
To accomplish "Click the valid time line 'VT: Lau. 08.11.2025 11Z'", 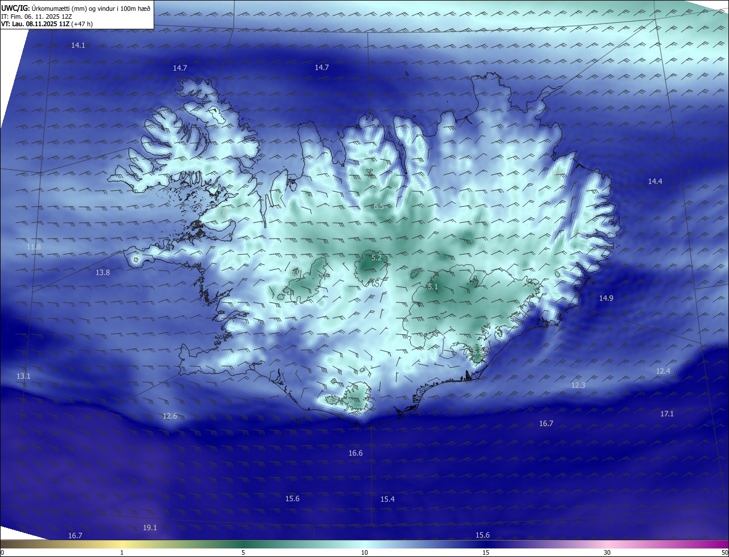I will 35,24.
